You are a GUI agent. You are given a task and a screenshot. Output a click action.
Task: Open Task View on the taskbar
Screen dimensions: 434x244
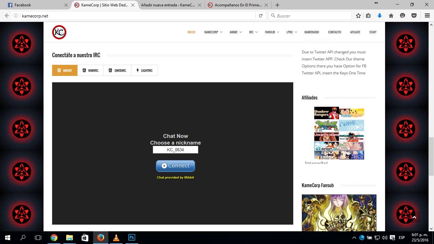coord(38,237)
